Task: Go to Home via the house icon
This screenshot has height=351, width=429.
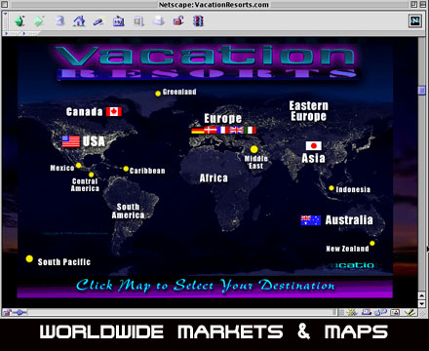Action: coord(79,21)
